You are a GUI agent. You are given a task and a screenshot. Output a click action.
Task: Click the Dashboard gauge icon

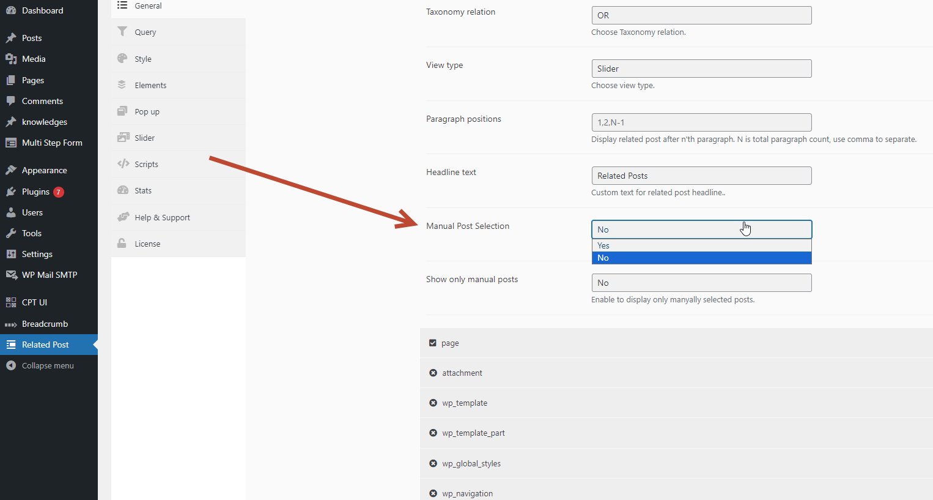(11, 10)
